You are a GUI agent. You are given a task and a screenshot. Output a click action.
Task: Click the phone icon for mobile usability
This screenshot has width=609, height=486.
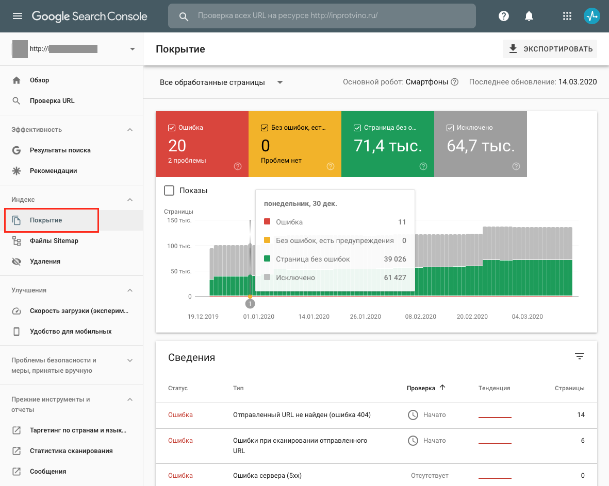pos(17,332)
